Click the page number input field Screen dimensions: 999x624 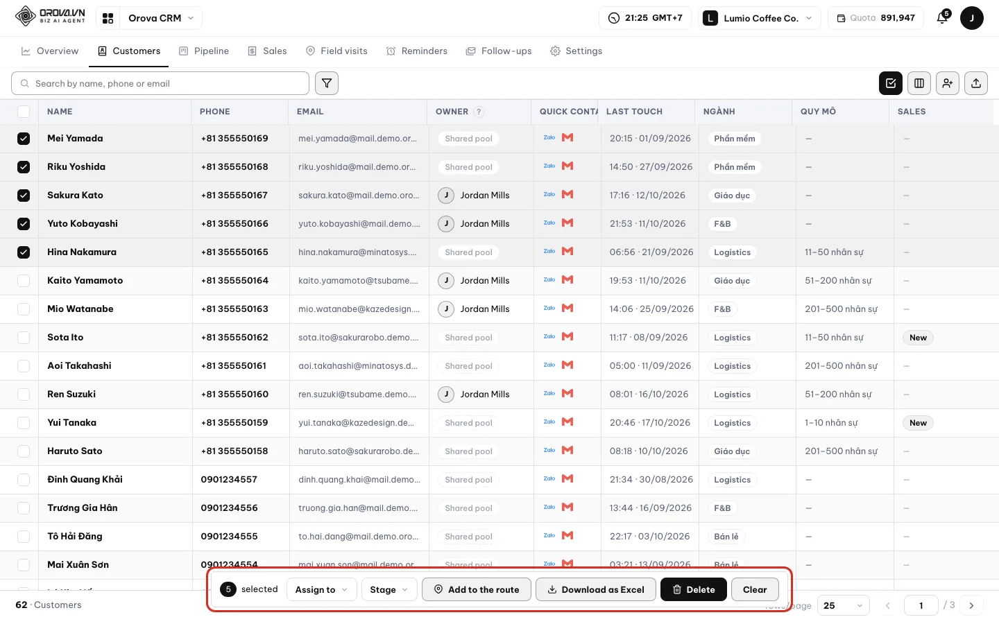[921, 605]
